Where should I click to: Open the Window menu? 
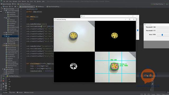(39, 1)
